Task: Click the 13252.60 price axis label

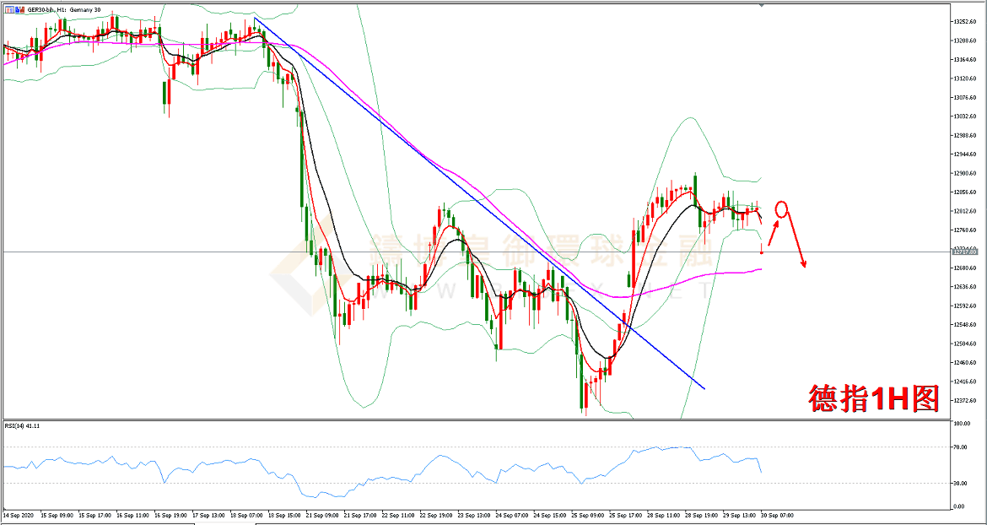Action: [963, 22]
